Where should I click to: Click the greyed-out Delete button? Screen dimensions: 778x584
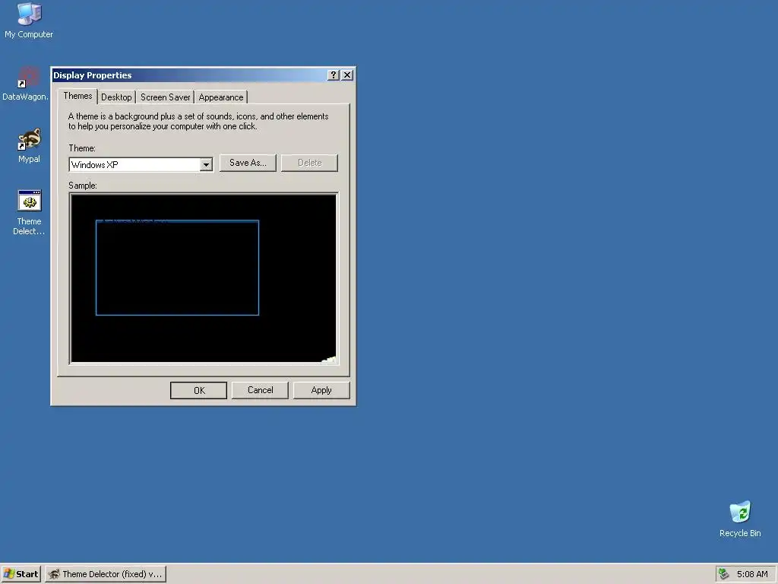pos(310,163)
